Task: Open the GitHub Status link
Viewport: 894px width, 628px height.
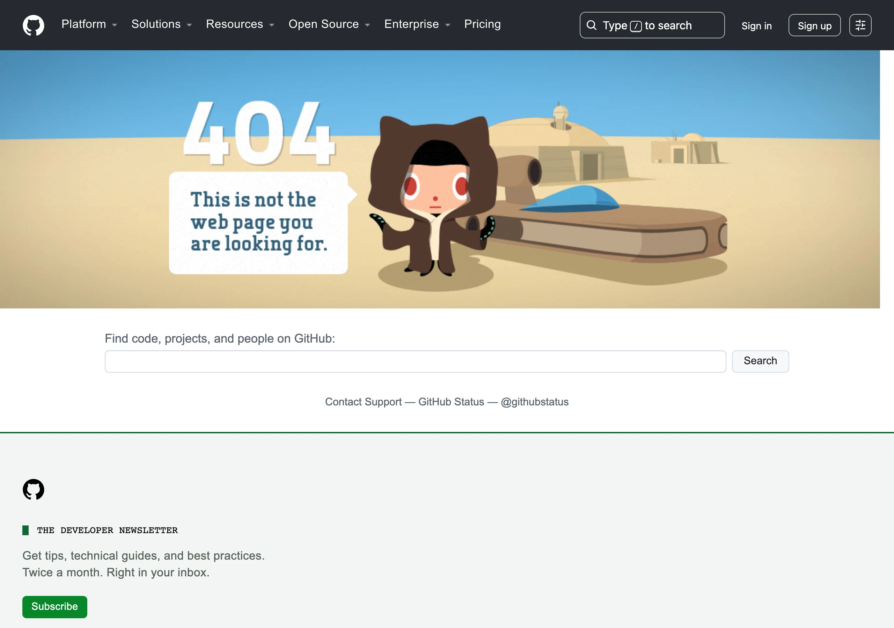Action: coord(451,402)
